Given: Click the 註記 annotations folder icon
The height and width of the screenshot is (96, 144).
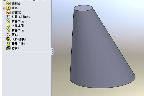Looking at the screenshot, I should click(8, 8).
